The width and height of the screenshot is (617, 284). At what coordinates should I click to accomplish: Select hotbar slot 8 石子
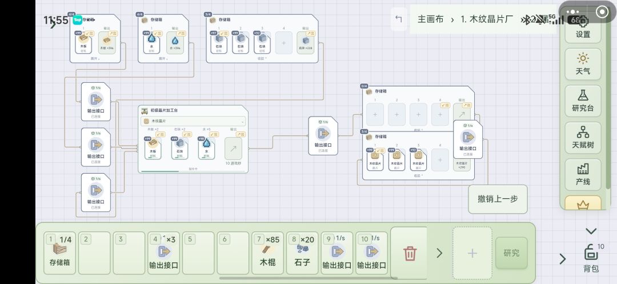click(x=302, y=253)
